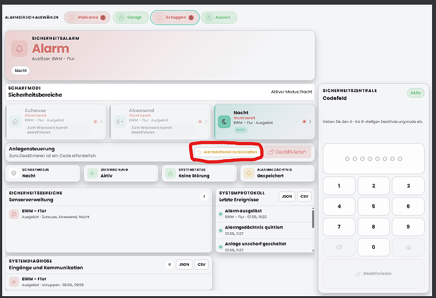Tap keypad digit 6
Viewport: 436px width, 298px height.
[x=408, y=206]
